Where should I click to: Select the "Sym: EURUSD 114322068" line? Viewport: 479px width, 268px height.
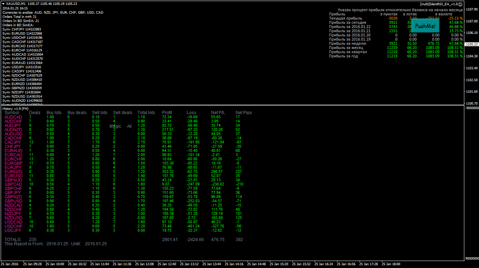(x=22, y=34)
